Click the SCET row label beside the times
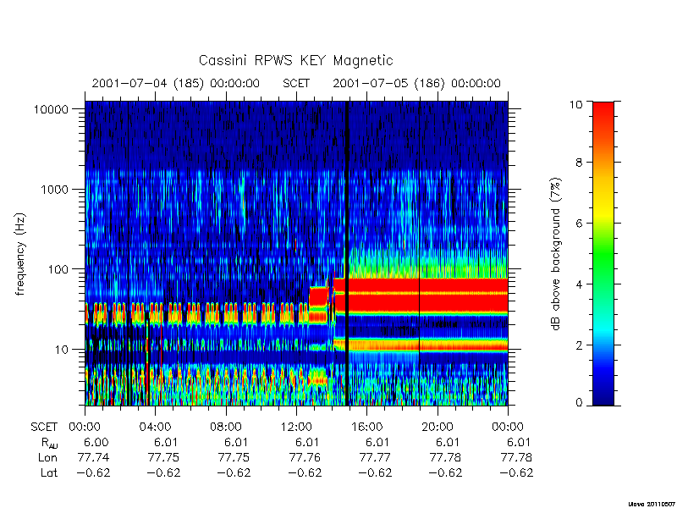This screenshot has width=677, height=508. [44, 428]
